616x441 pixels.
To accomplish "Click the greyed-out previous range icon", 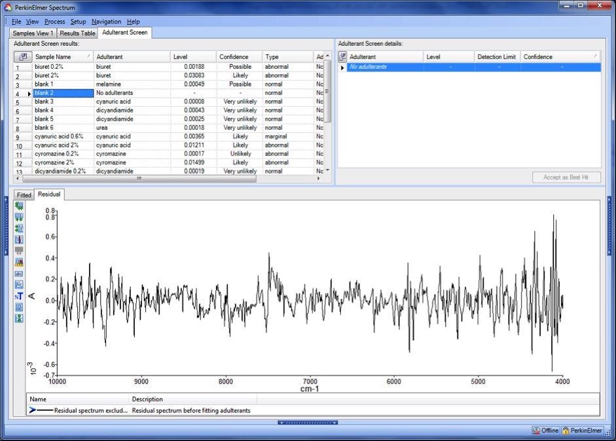I will [19, 250].
